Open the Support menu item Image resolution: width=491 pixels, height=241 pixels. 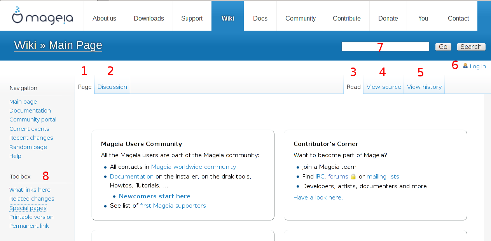tap(192, 18)
